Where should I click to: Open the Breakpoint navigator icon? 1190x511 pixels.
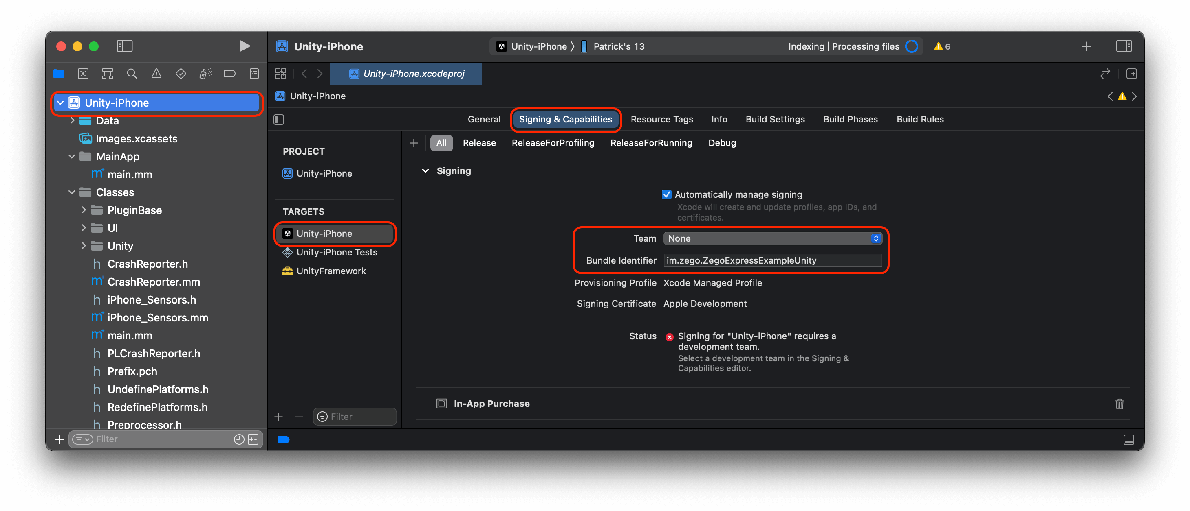coord(229,74)
